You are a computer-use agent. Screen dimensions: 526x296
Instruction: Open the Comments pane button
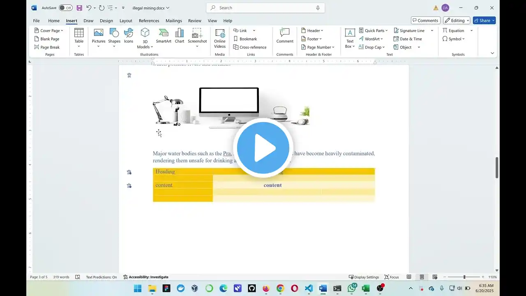(426, 21)
